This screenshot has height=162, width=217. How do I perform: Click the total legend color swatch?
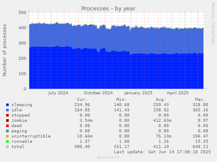[7, 147]
